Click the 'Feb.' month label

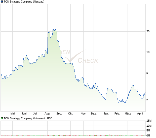click(x=117, y=113)
